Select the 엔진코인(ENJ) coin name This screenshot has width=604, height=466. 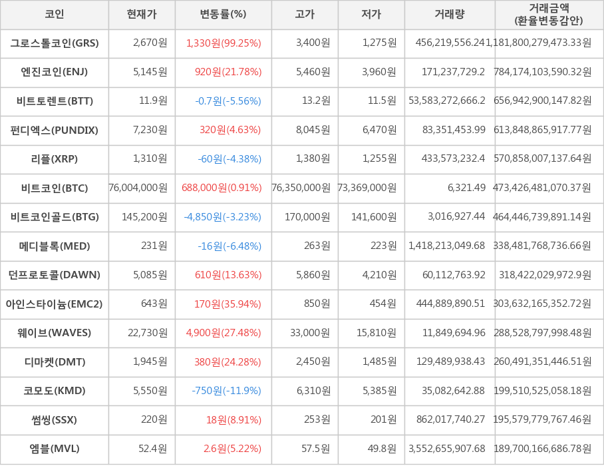[55, 72]
